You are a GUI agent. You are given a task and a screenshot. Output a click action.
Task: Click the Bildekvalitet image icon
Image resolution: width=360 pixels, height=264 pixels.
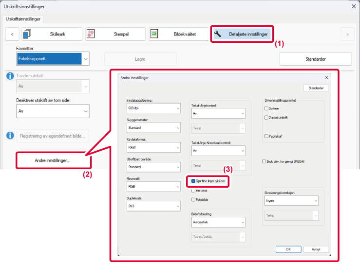click(x=154, y=34)
